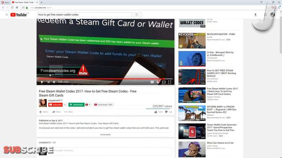Click the YouTube search input field

pos(84,14)
